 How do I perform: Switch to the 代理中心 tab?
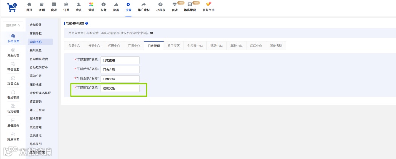[114, 46]
